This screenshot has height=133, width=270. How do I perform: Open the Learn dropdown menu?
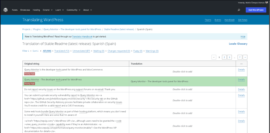pos(60,10)
